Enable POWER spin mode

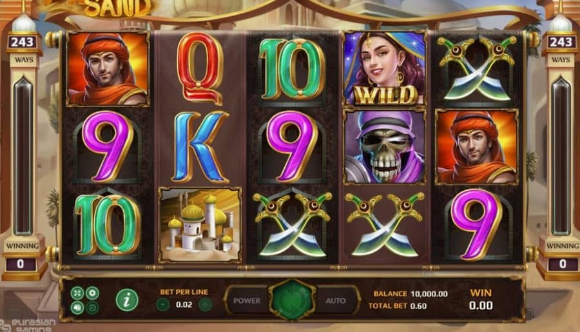click(x=247, y=301)
